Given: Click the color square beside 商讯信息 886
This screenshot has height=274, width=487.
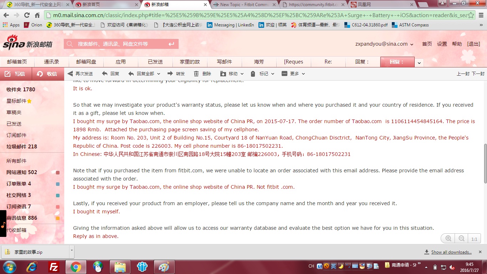Looking at the screenshot, I should pos(58,218).
